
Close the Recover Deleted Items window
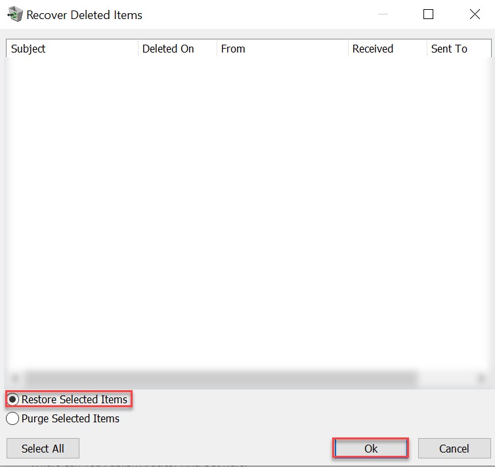475,14
